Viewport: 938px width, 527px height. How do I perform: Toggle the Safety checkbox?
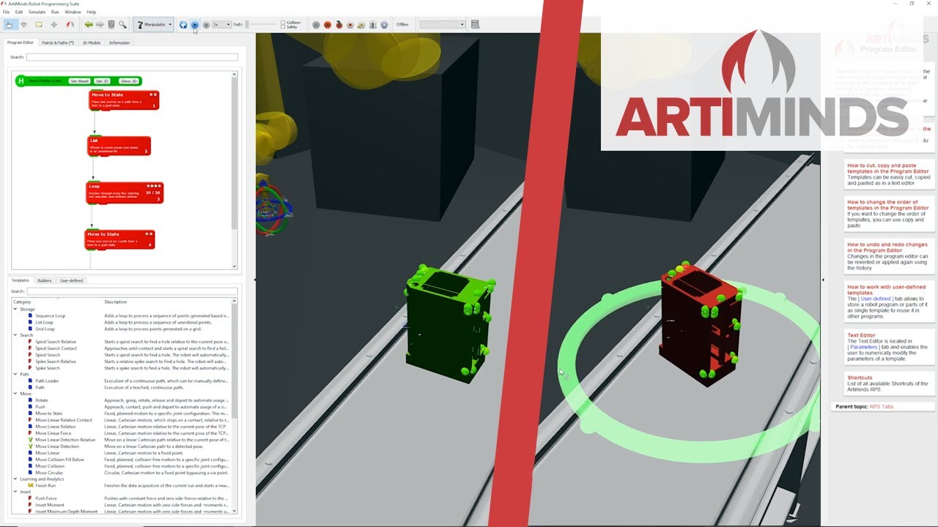(282, 26)
